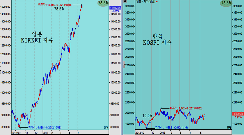This screenshot has width=244, height=135.
Task: Click the -1.08% change value under Nikkei price
Action: click(115, 11)
